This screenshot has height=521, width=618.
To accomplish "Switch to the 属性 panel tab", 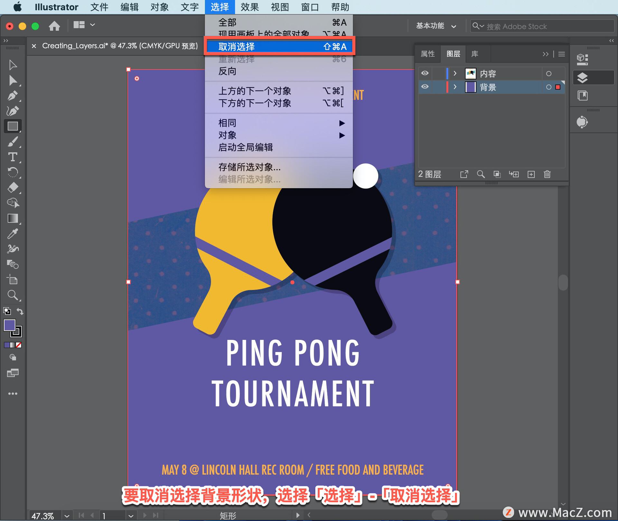I will coord(427,54).
